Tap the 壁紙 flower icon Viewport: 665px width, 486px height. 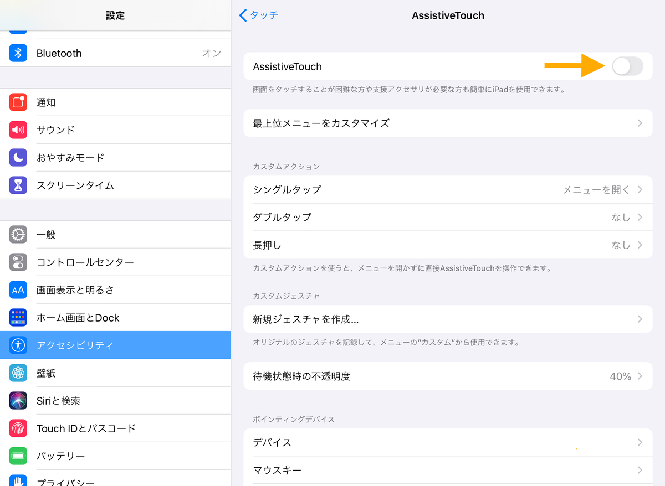18,373
